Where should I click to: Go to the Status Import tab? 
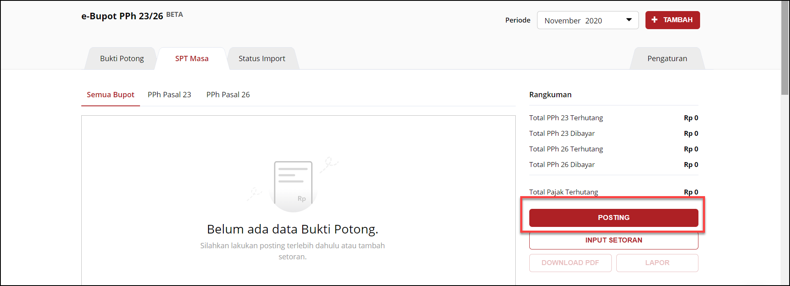coord(262,59)
